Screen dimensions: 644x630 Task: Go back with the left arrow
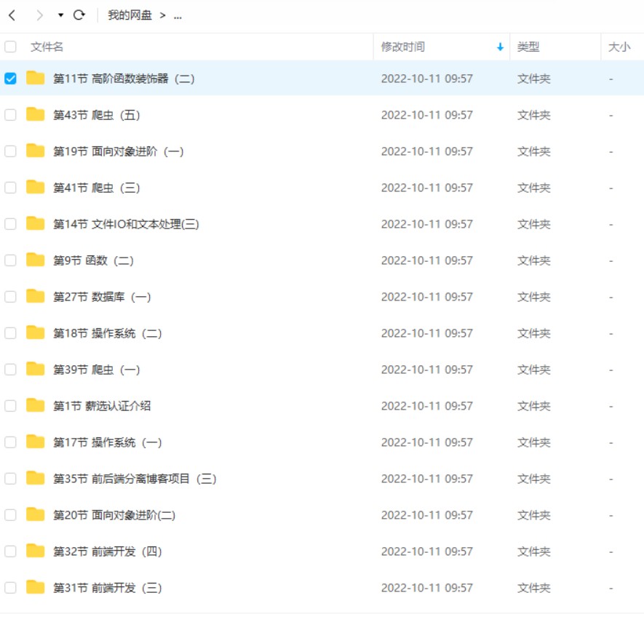(12, 15)
